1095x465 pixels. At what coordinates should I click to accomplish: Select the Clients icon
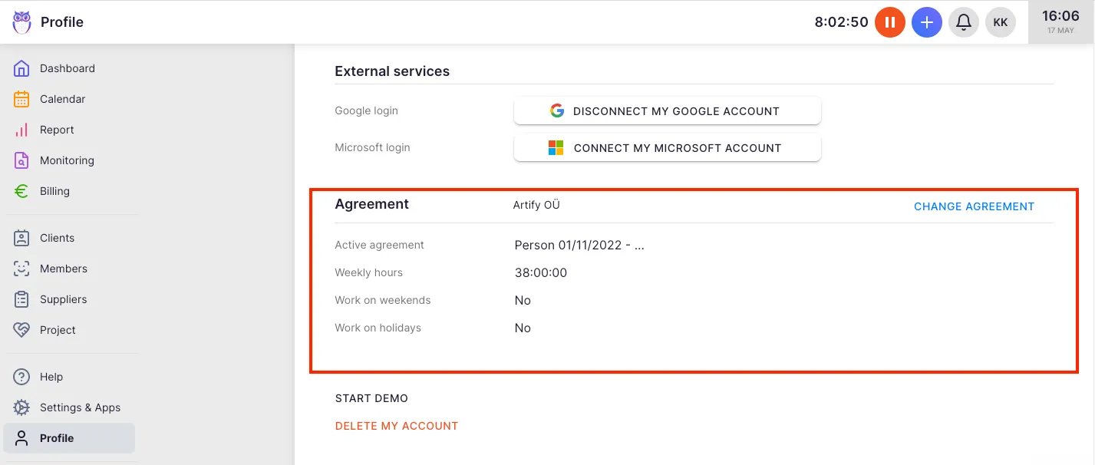(x=23, y=238)
